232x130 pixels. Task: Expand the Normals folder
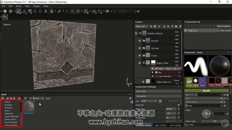coord(144,41)
